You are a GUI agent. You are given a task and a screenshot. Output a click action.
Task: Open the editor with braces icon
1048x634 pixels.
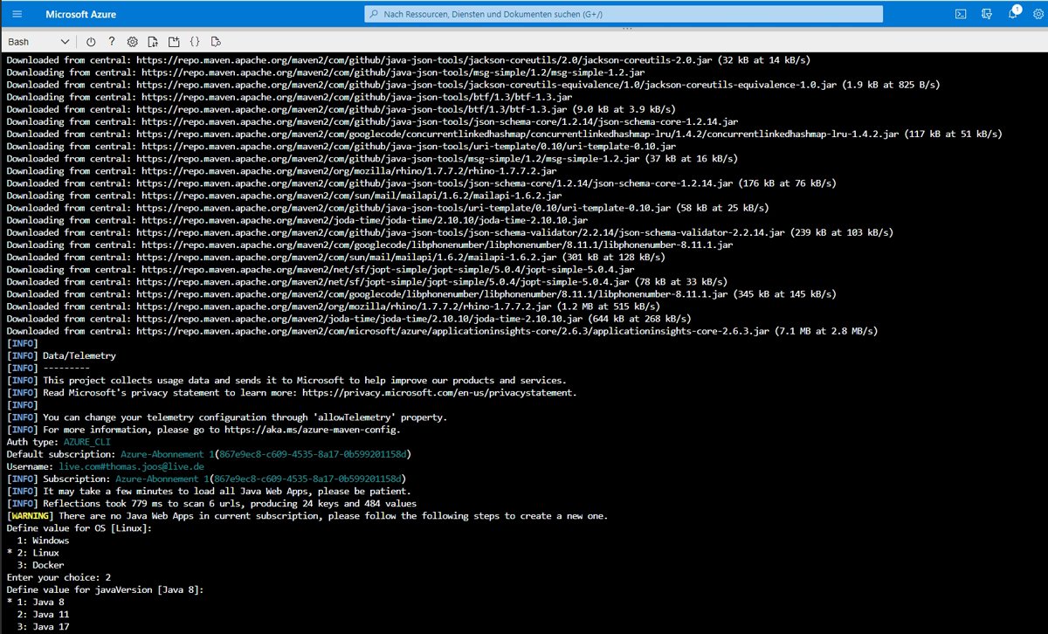pyautogui.click(x=195, y=42)
